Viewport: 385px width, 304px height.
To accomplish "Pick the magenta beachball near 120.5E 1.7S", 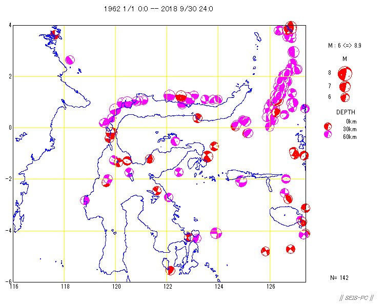I will pos(129,172).
